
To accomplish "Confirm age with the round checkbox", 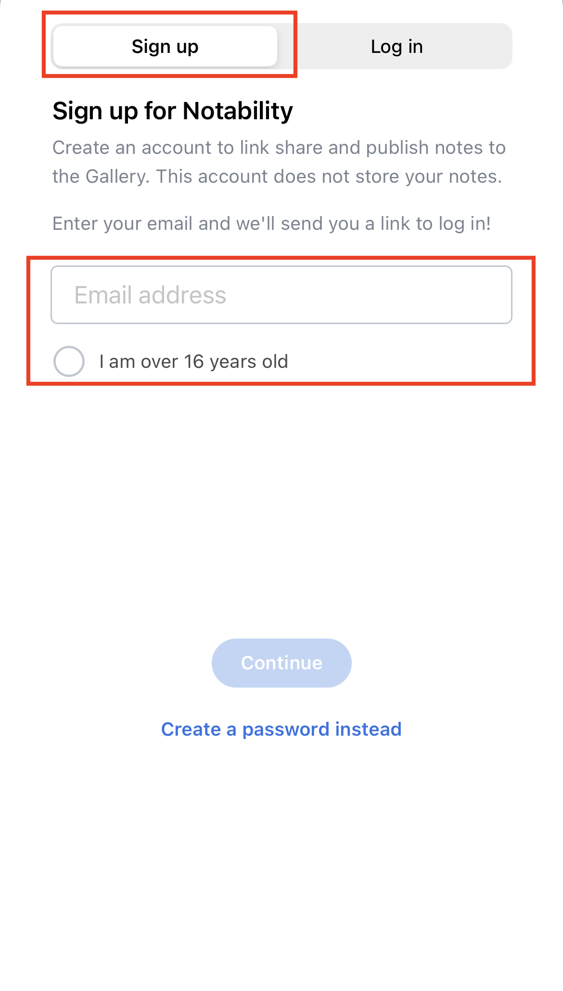I will (x=69, y=361).
